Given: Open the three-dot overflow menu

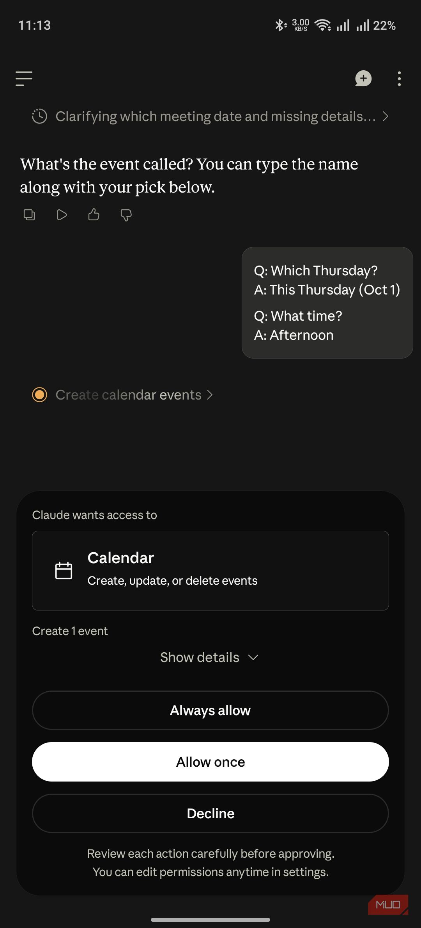Looking at the screenshot, I should (x=399, y=79).
